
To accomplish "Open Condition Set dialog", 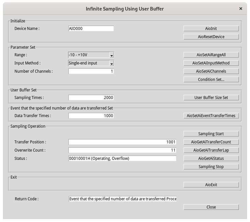I will [x=211, y=80].
